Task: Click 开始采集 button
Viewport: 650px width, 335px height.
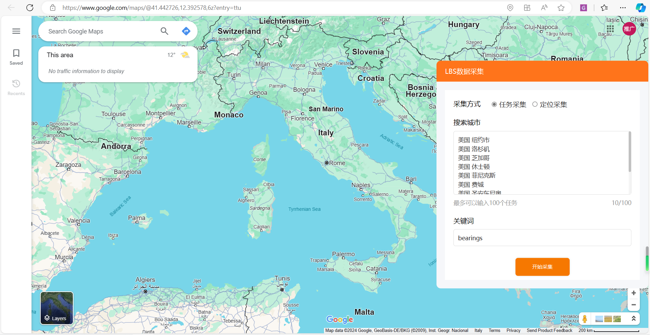Action: pos(542,267)
